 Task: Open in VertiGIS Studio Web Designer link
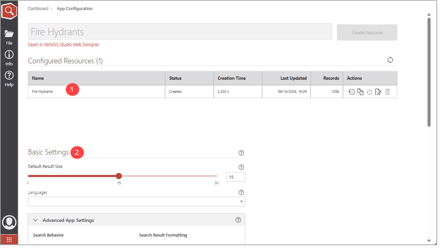(63, 45)
